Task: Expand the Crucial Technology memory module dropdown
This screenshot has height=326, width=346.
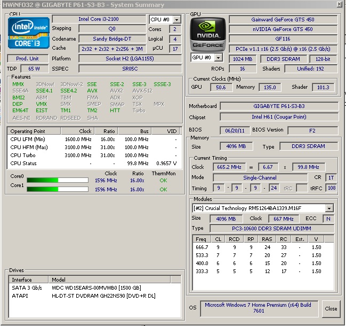Action: click(329, 208)
